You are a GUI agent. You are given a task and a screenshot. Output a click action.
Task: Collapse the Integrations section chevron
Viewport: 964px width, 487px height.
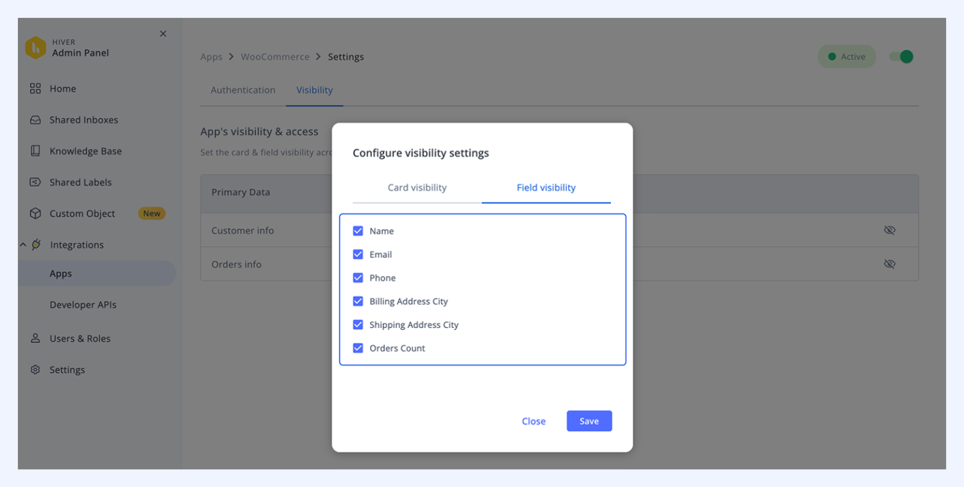(23, 245)
